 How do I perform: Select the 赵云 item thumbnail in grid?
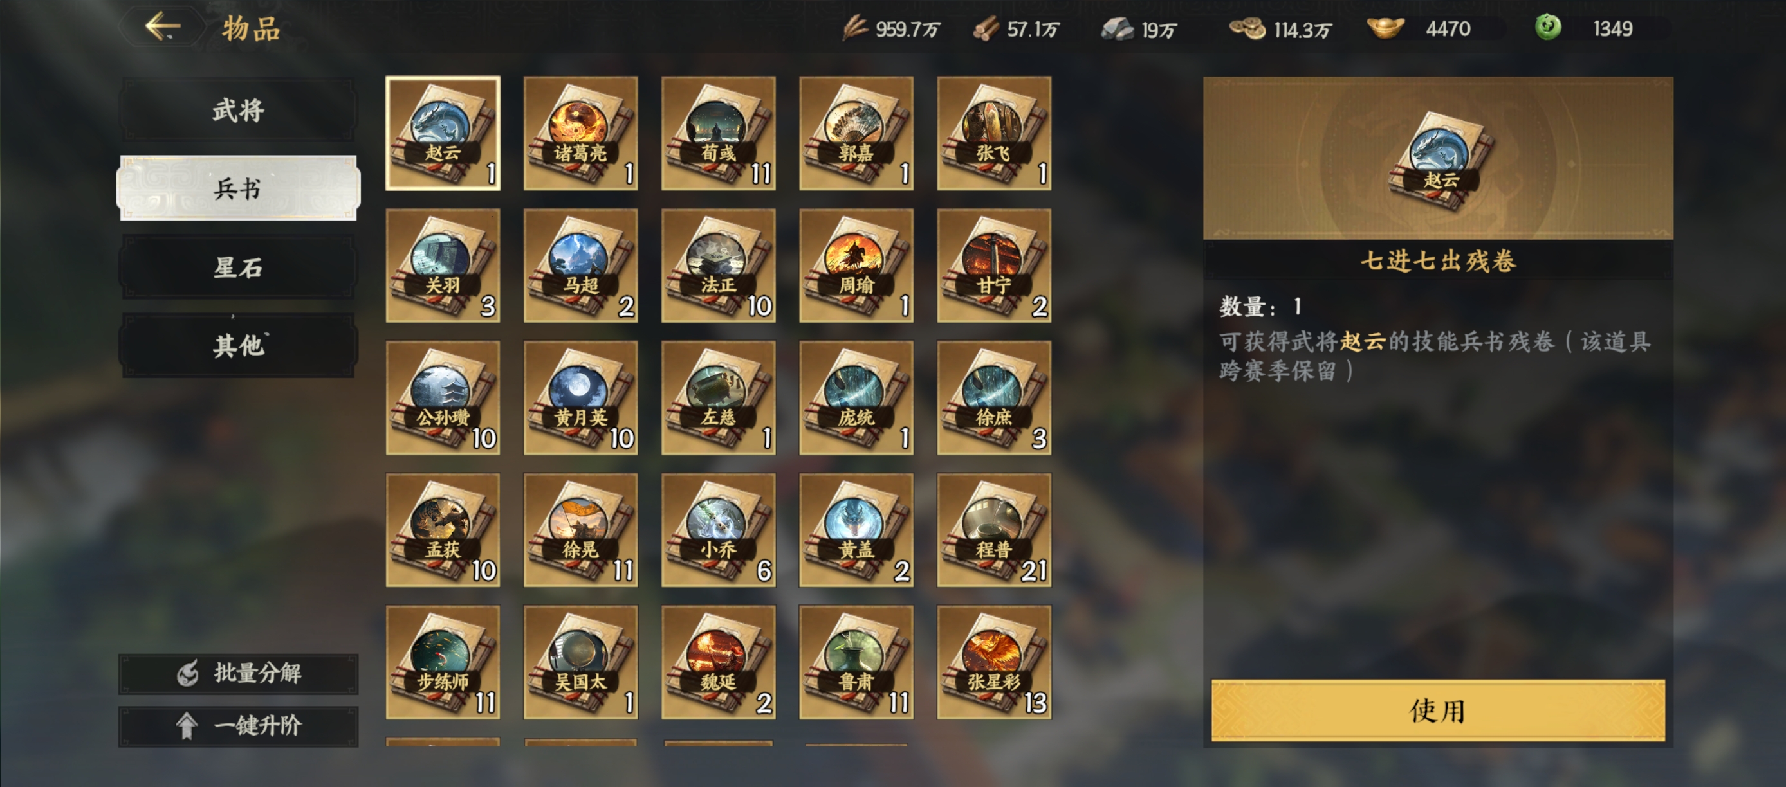tap(443, 133)
